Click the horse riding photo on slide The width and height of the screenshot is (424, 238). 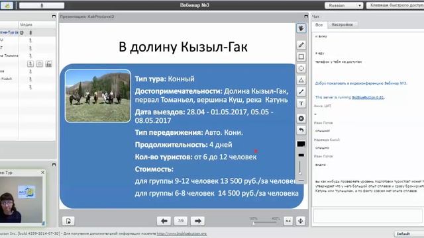(x=98, y=96)
